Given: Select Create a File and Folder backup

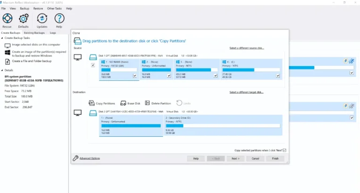Looking at the screenshot, I should point(32,61).
